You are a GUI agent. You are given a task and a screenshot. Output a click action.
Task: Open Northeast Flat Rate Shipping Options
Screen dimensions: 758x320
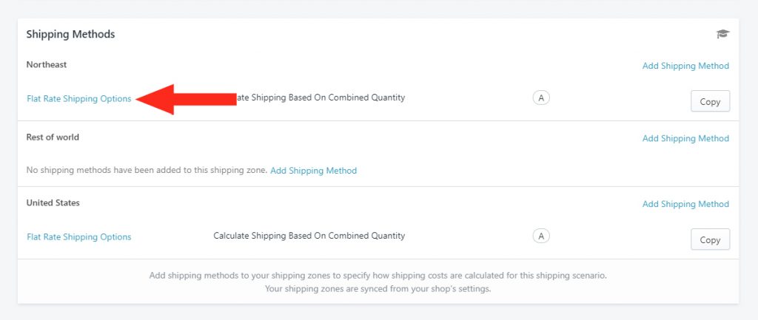click(78, 98)
